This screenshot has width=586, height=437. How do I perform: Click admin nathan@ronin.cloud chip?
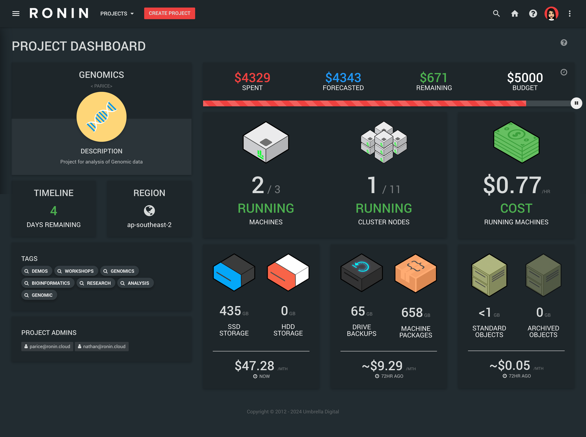point(101,346)
